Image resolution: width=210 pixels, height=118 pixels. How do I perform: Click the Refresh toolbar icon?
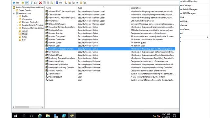(x=48, y=3)
